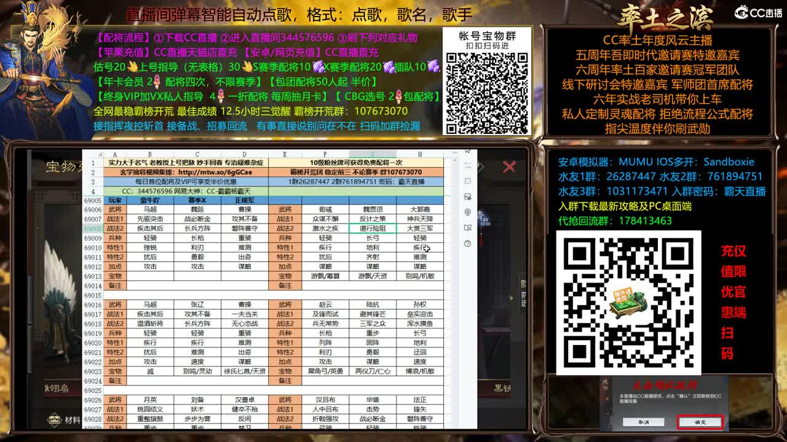
Task: Select cell 大赏三军
Action: pyautogui.click(x=420, y=228)
